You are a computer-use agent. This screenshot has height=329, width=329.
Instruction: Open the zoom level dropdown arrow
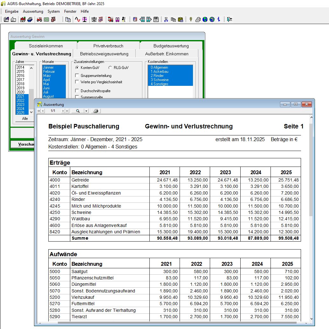(x=86, y=111)
